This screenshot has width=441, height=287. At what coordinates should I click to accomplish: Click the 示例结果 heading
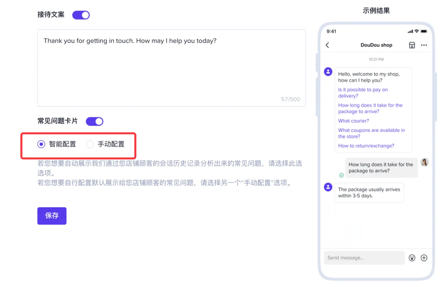(x=376, y=11)
